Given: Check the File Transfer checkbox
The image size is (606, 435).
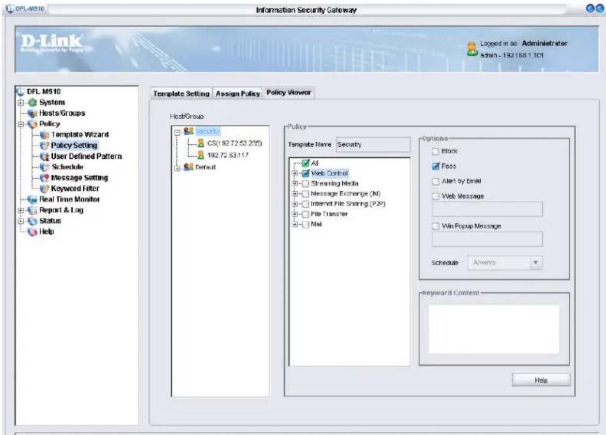Looking at the screenshot, I should 305,214.
